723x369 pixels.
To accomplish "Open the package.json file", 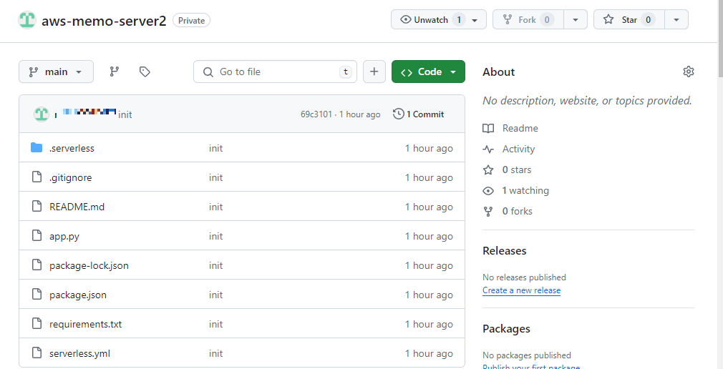I will pos(78,295).
